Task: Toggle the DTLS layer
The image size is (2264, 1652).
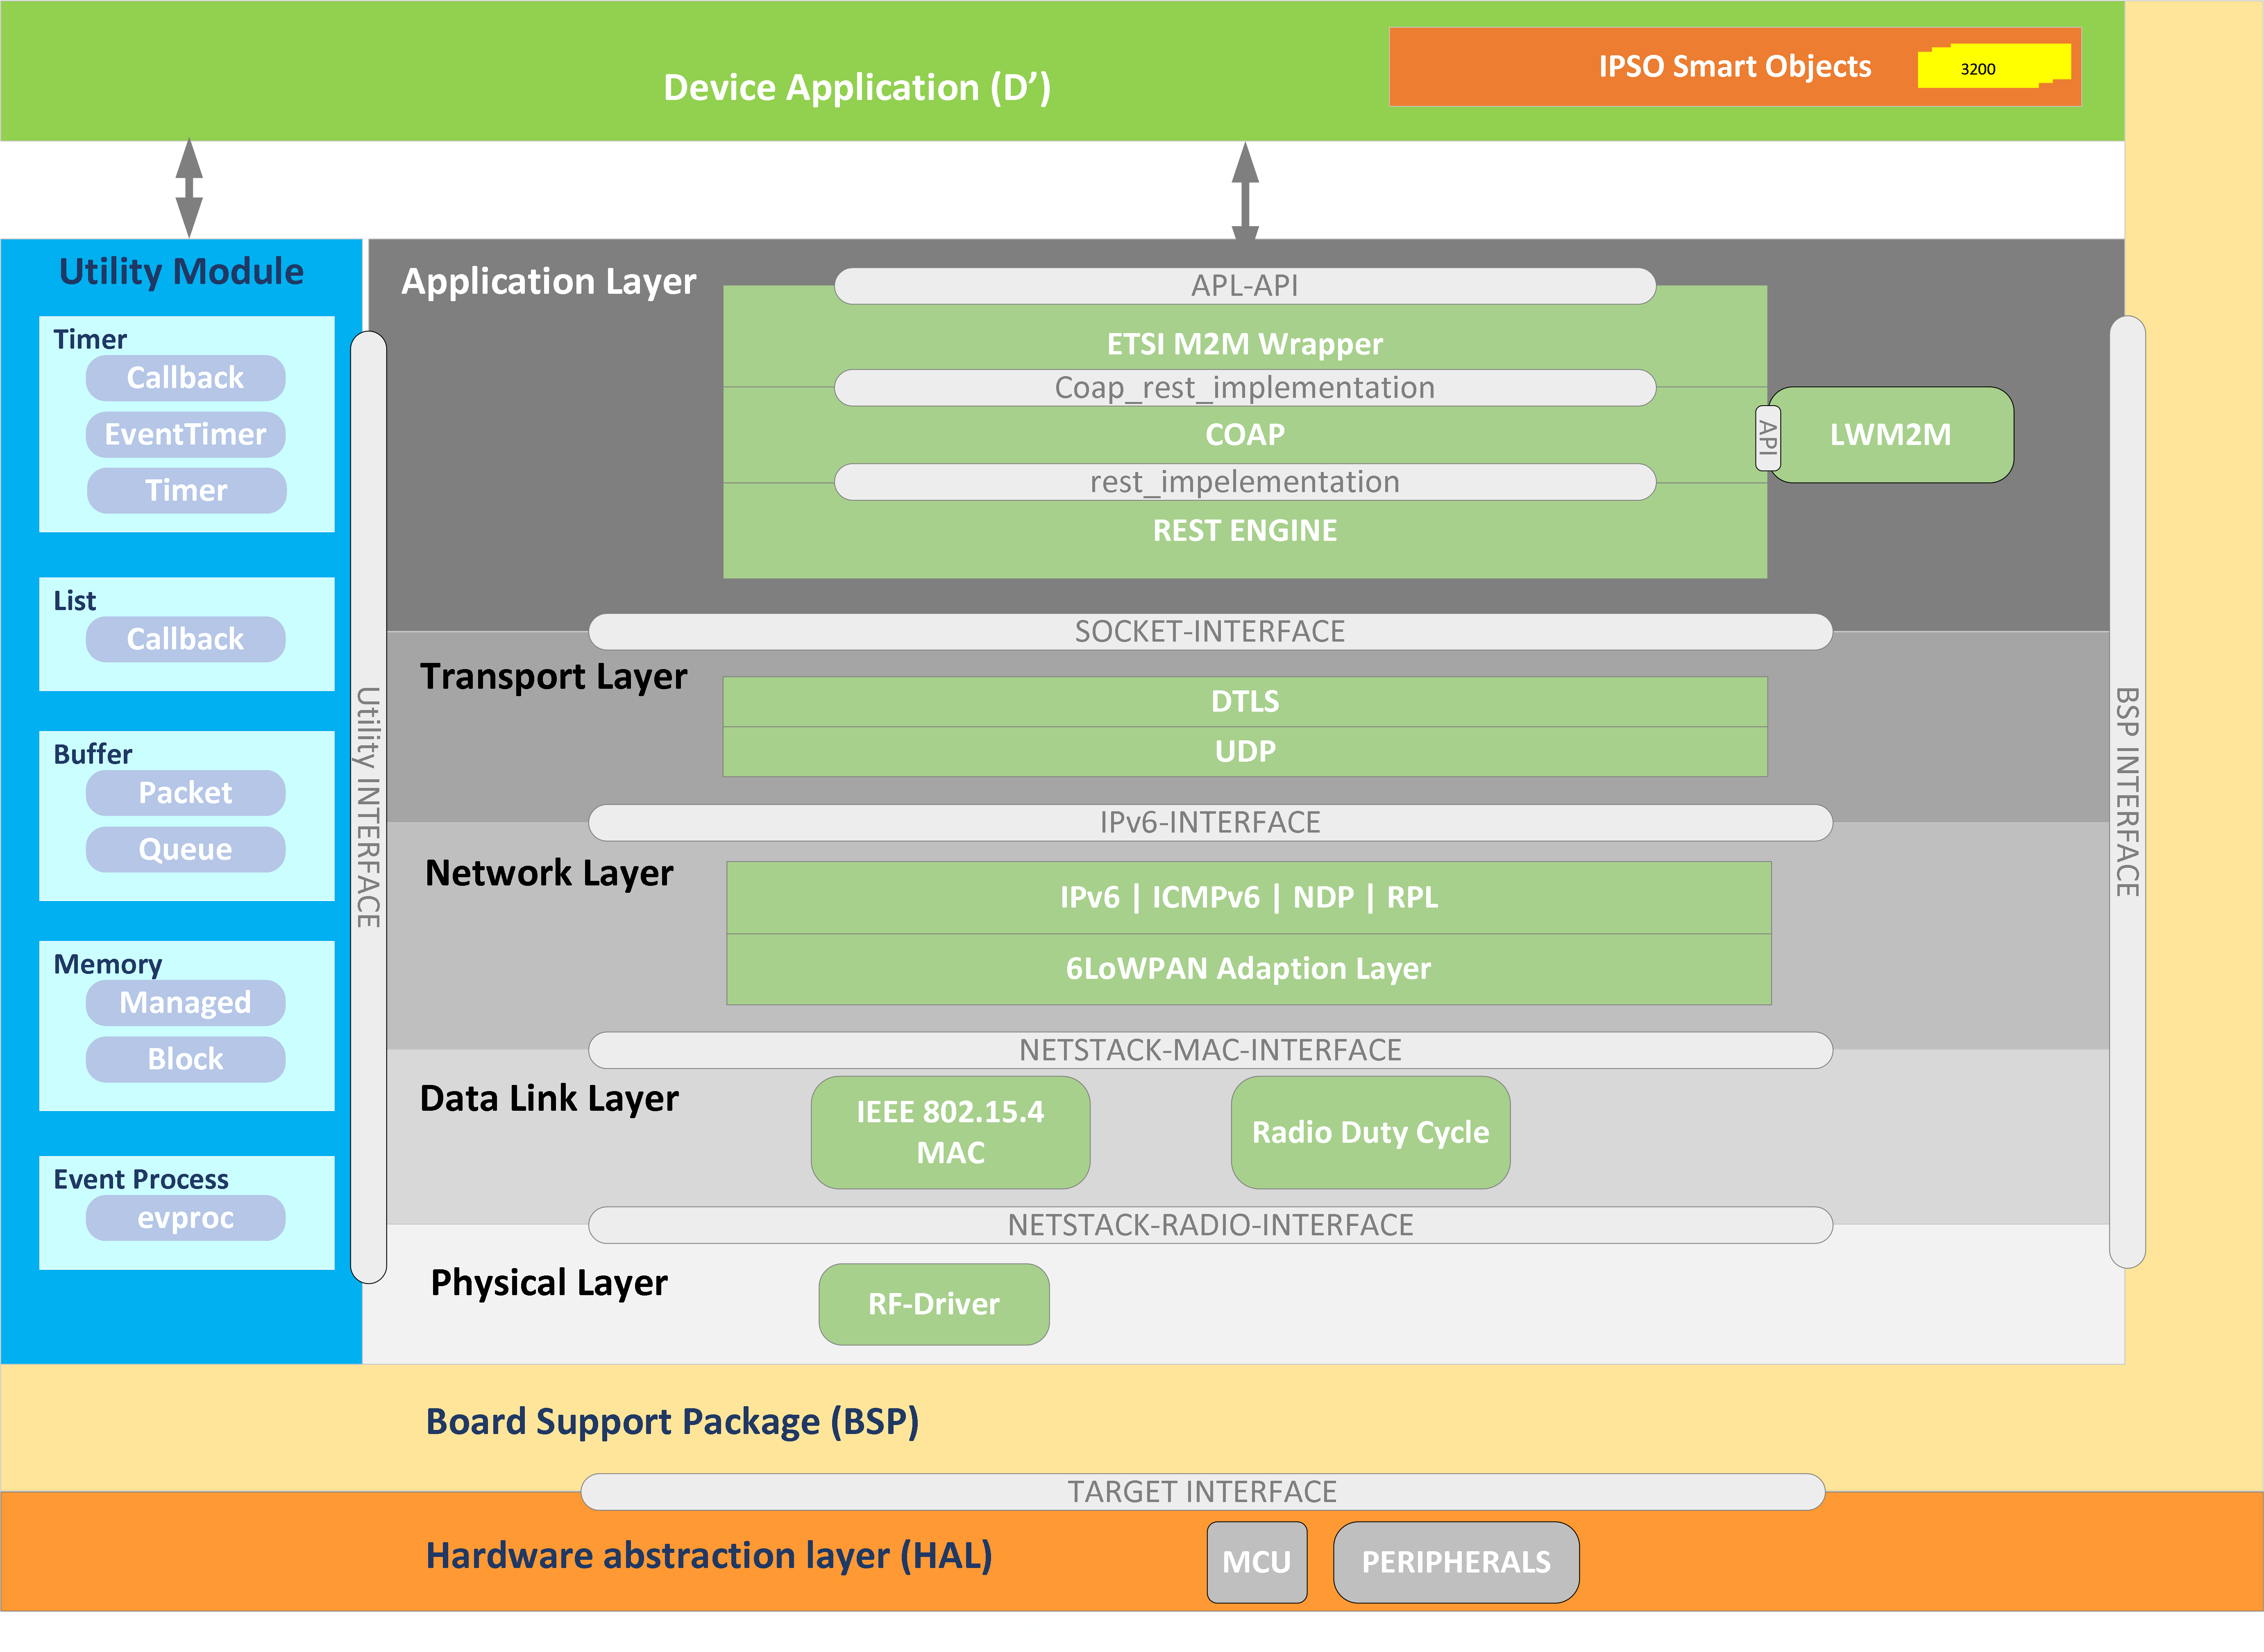Action: tap(1246, 702)
